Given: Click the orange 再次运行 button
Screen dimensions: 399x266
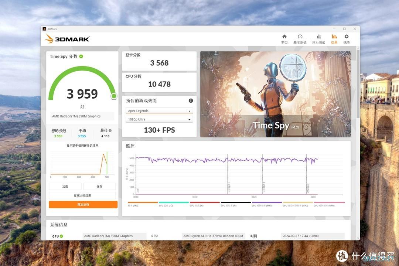Looking at the screenshot, I should [83, 204].
